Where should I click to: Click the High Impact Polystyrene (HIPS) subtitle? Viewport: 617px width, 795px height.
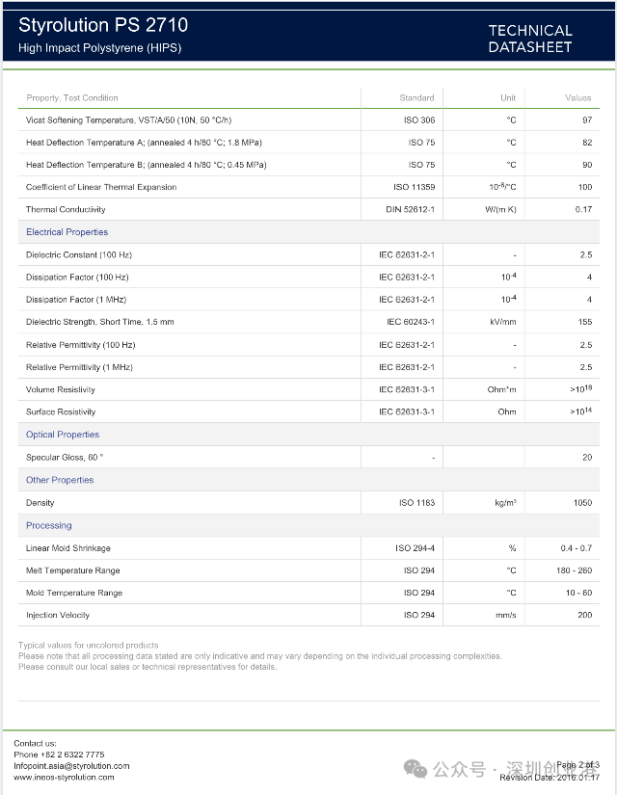coord(100,48)
